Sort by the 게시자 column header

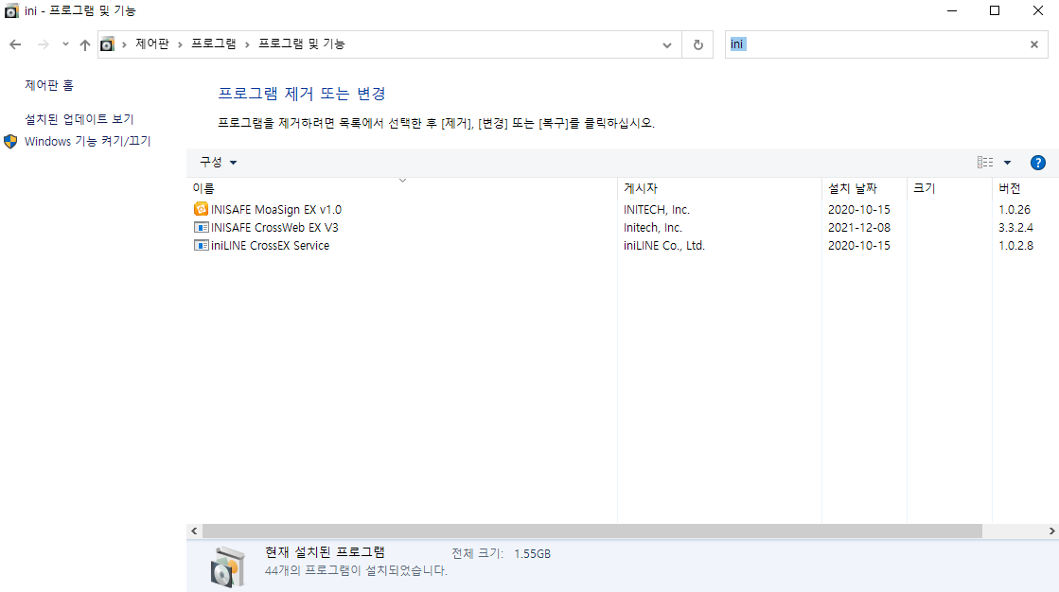click(719, 188)
